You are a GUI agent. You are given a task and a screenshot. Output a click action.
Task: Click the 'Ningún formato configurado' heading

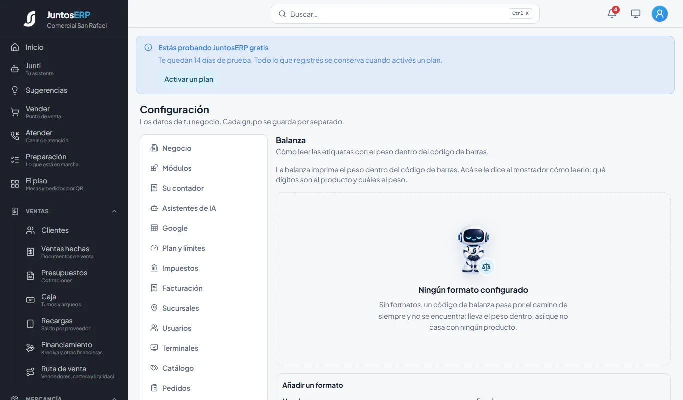[x=473, y=290]
